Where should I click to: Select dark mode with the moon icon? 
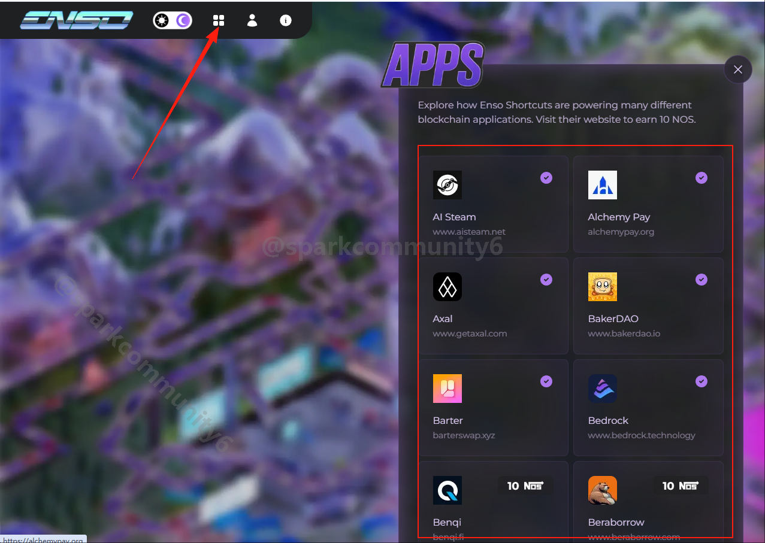click(x=183, y=20)
